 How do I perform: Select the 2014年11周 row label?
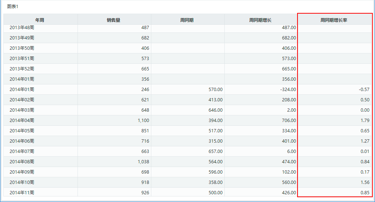(22, 192)
